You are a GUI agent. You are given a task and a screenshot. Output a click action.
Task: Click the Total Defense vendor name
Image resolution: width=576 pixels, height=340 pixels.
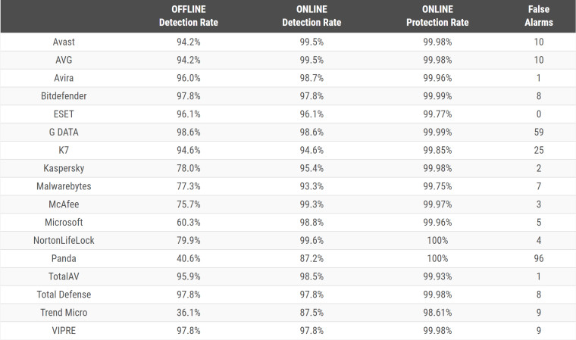point(64,295)
